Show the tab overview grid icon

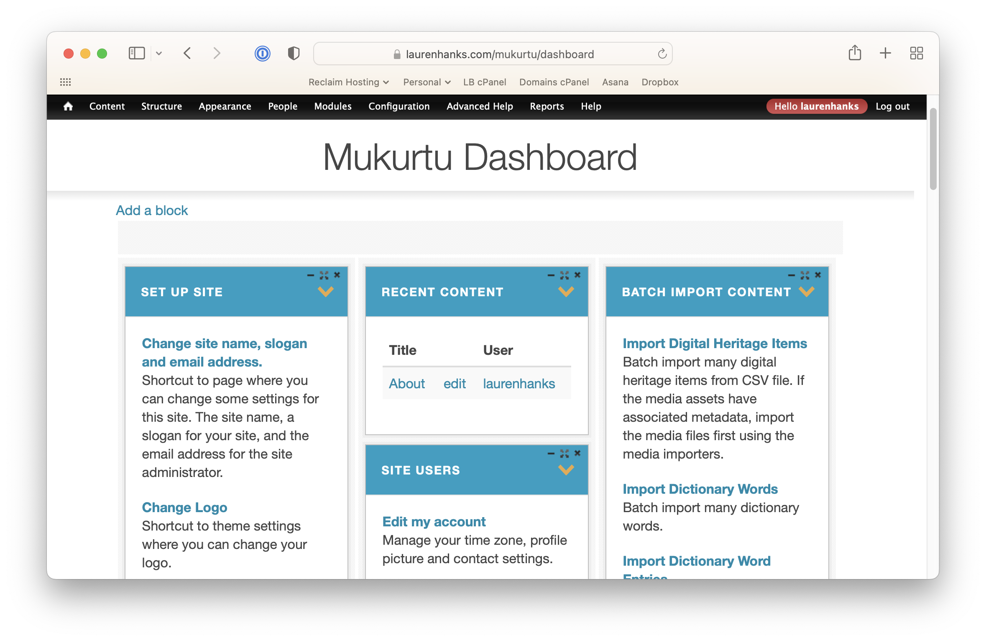click(916, 53)
